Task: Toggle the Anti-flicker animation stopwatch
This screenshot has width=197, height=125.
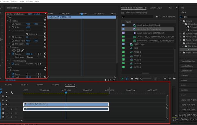Action: [x=13, y=44]
